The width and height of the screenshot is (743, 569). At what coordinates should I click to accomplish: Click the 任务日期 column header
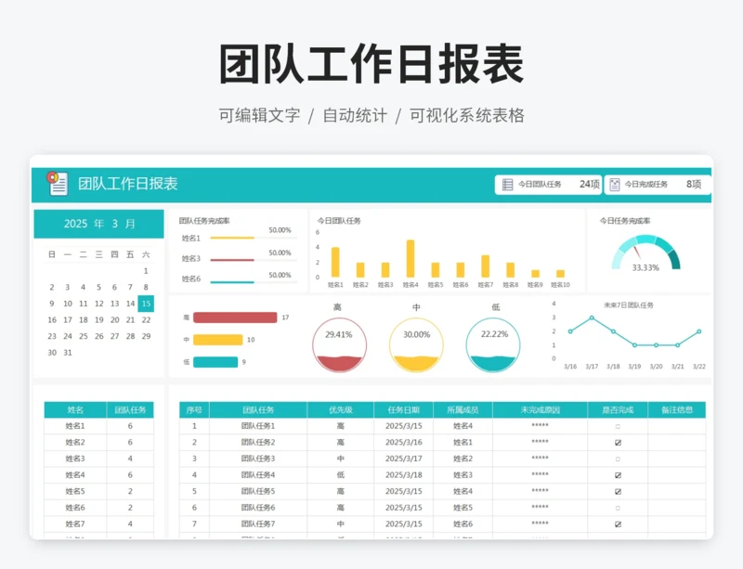pyautogui.click(x=403, y=409)
